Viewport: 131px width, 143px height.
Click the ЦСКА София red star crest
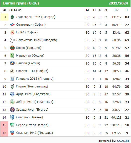pyautogui.click(x=12, y=32)
